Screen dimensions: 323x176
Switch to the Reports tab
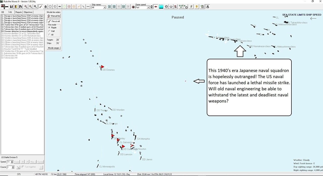[18, 12]
